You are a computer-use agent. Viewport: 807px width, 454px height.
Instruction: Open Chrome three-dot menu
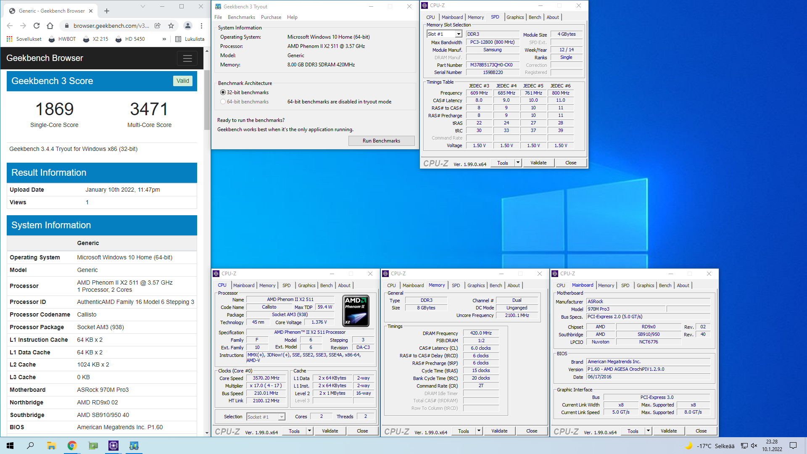coord(202,26)
